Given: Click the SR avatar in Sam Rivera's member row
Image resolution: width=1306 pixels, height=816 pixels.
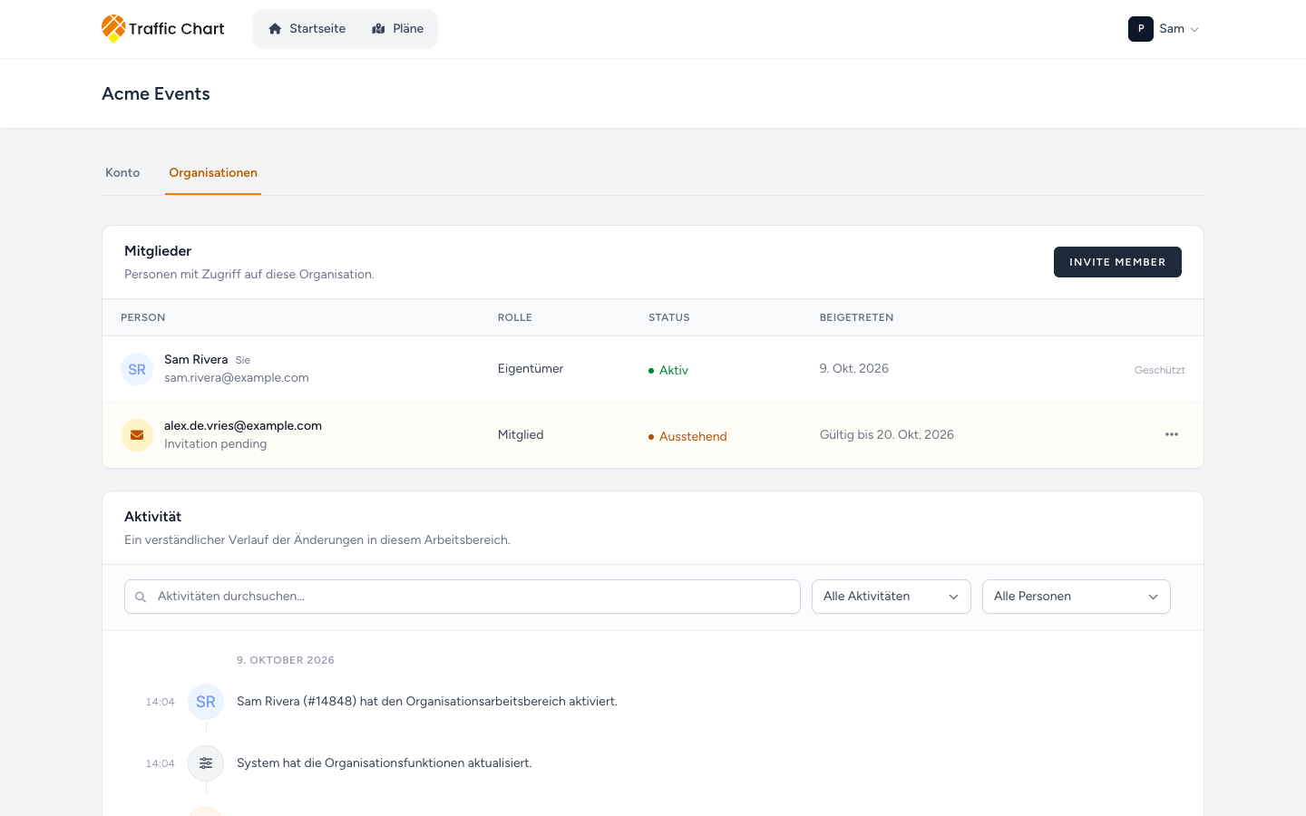Looking at the screenshot, I should pos(137,369).
